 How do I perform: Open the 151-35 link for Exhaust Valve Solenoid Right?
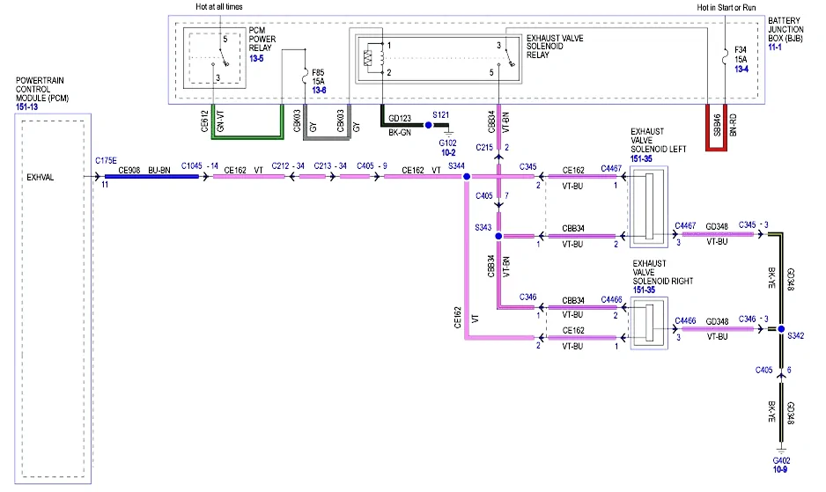[x=644, y=290]
